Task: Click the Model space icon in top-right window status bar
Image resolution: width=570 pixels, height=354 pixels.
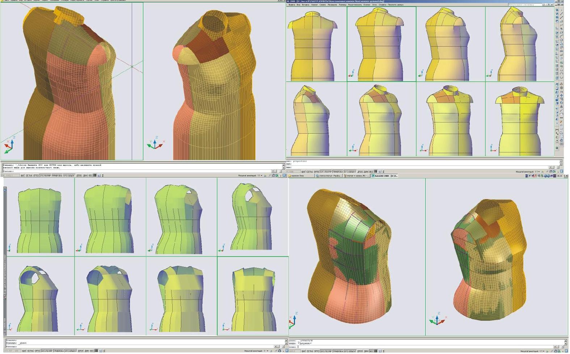Action: pos(376,172)
